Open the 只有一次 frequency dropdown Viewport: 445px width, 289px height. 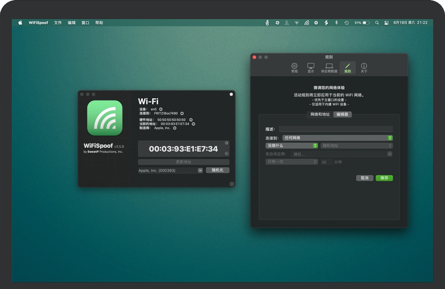(x=292, y=161)
